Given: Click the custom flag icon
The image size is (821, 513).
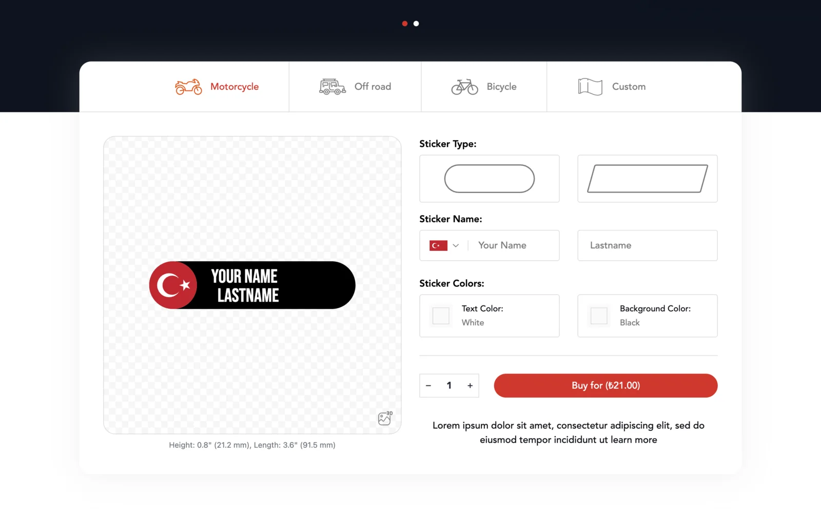Looking at the screenshot, I should click(590, 87).
